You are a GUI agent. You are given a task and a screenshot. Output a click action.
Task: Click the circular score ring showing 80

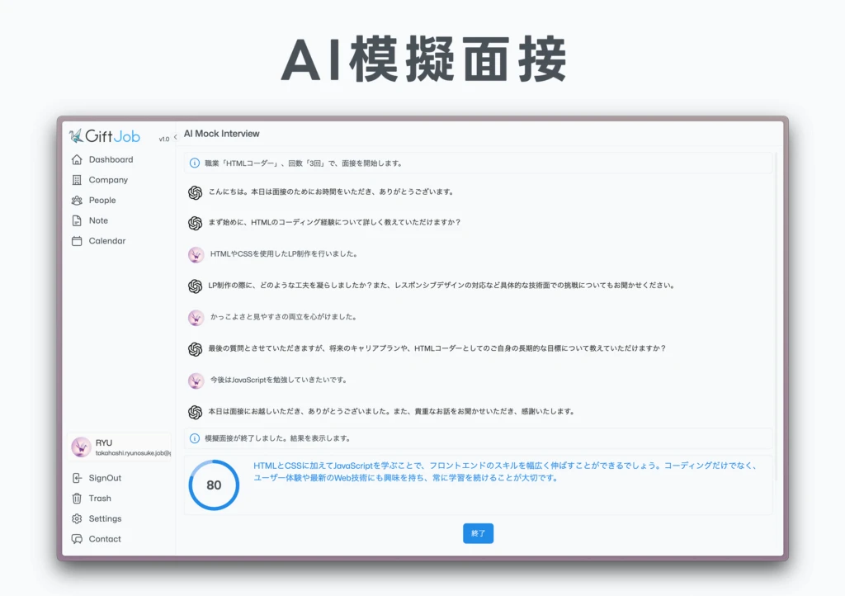(213, 485)
